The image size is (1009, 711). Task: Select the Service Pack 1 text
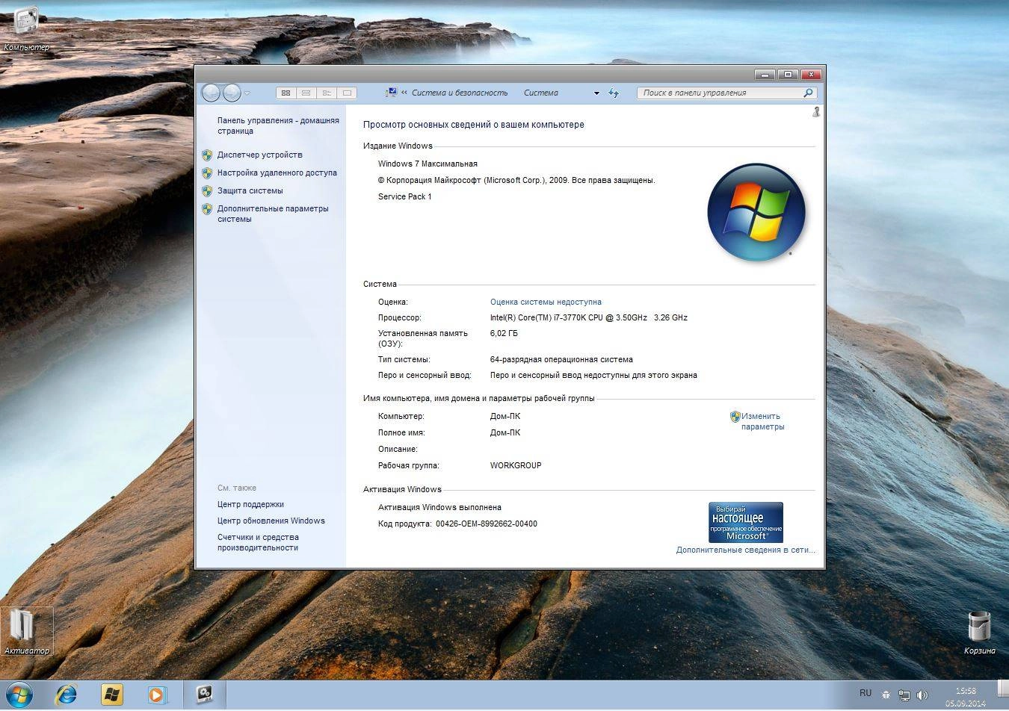click(404, 196)
